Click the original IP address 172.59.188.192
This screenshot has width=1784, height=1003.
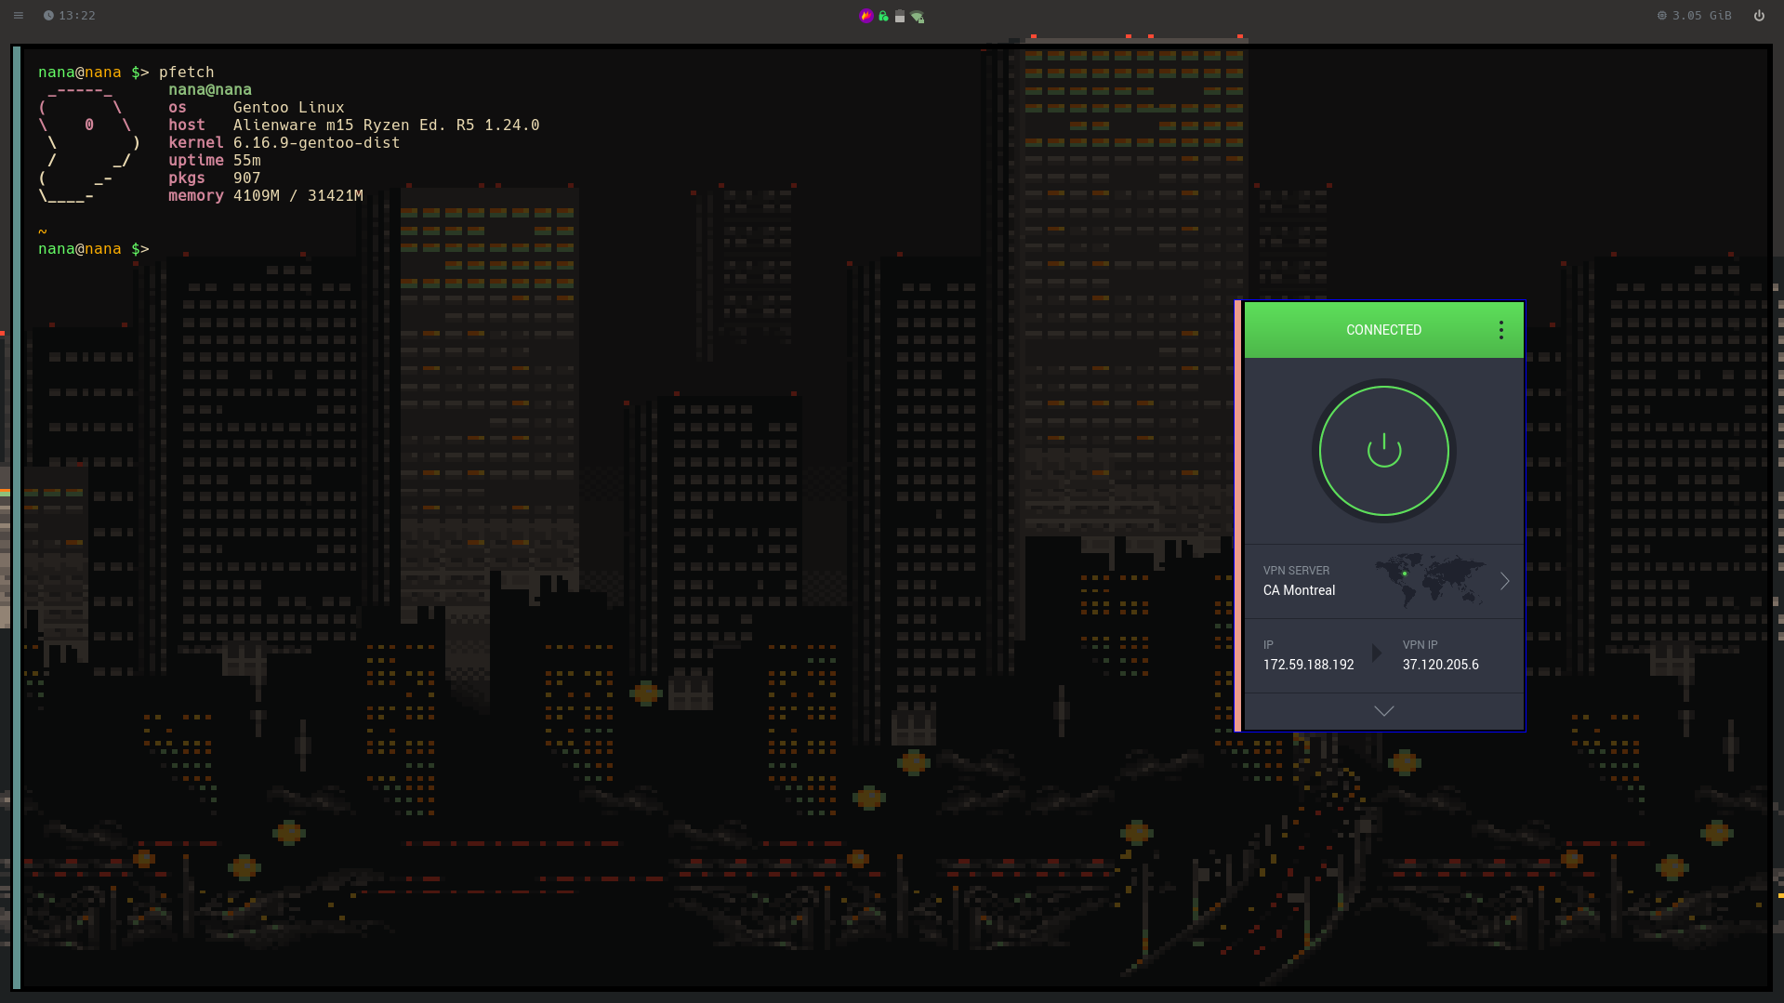click(1308, 665)
